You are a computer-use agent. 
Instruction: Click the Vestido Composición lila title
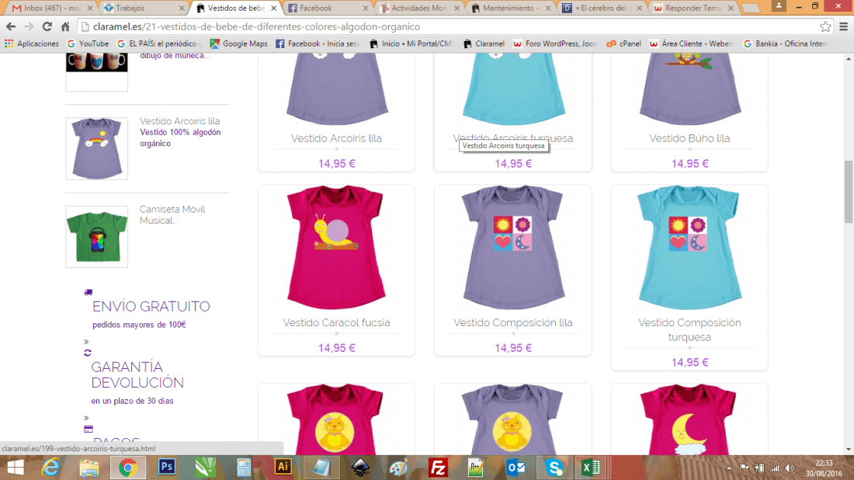(x=513, y=322)
